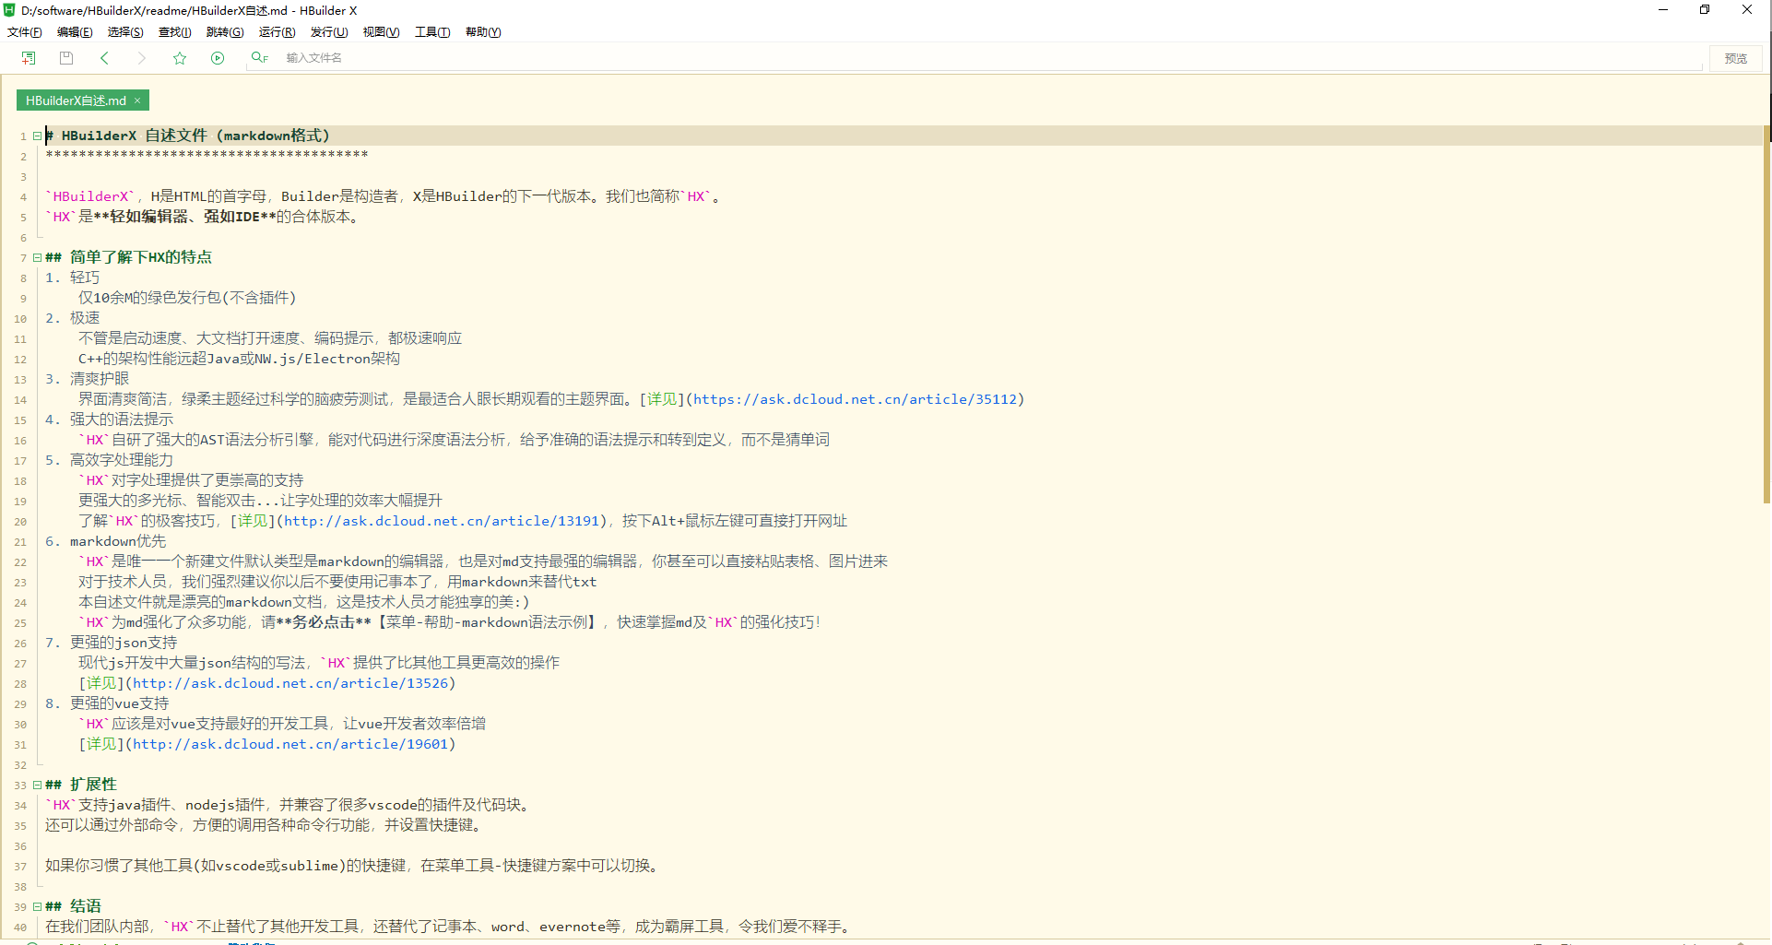
Task: Click the text 极速 on line 10
Action: click(x=85, y=318)
